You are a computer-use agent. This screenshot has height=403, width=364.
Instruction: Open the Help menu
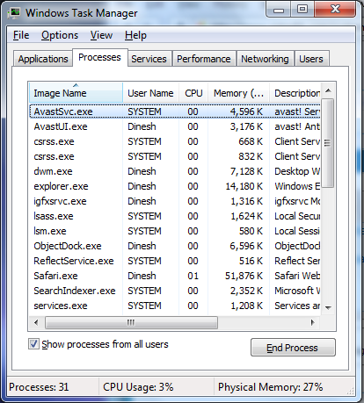(x=135, y=35)
